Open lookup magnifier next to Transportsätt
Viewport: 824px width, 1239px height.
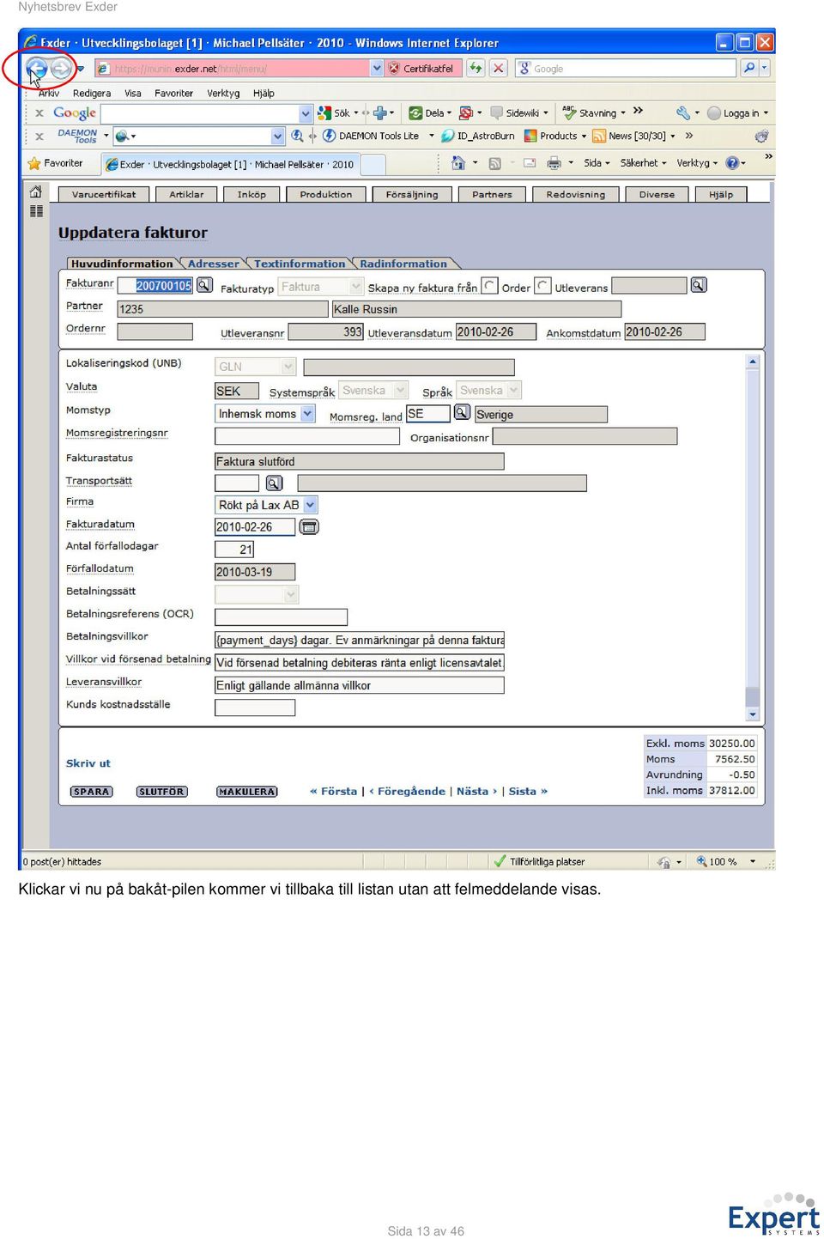275,483
